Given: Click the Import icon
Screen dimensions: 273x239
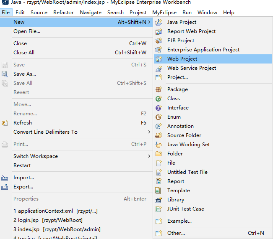Looking at the screenshot, I should pyautogui.click(x=5, y=178).
